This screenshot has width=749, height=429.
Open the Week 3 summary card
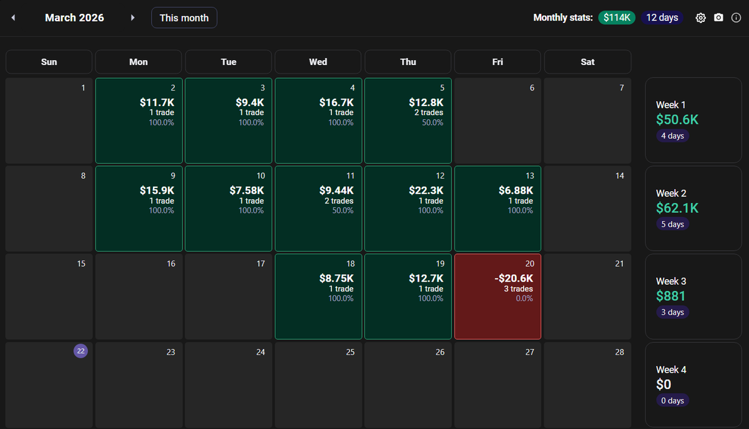coord(693,296)
